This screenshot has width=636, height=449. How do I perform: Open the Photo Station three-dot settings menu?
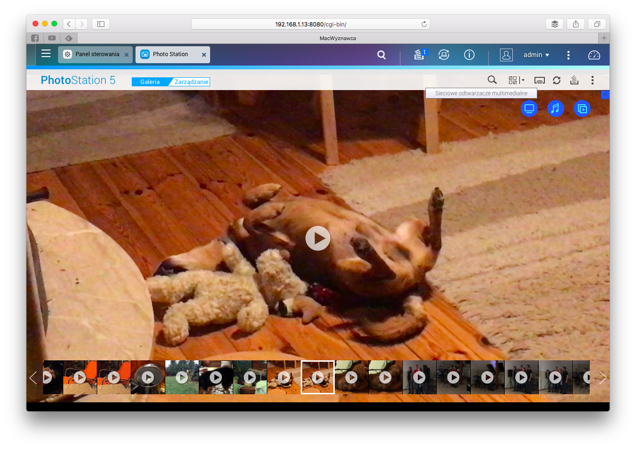tap(593, 80)
